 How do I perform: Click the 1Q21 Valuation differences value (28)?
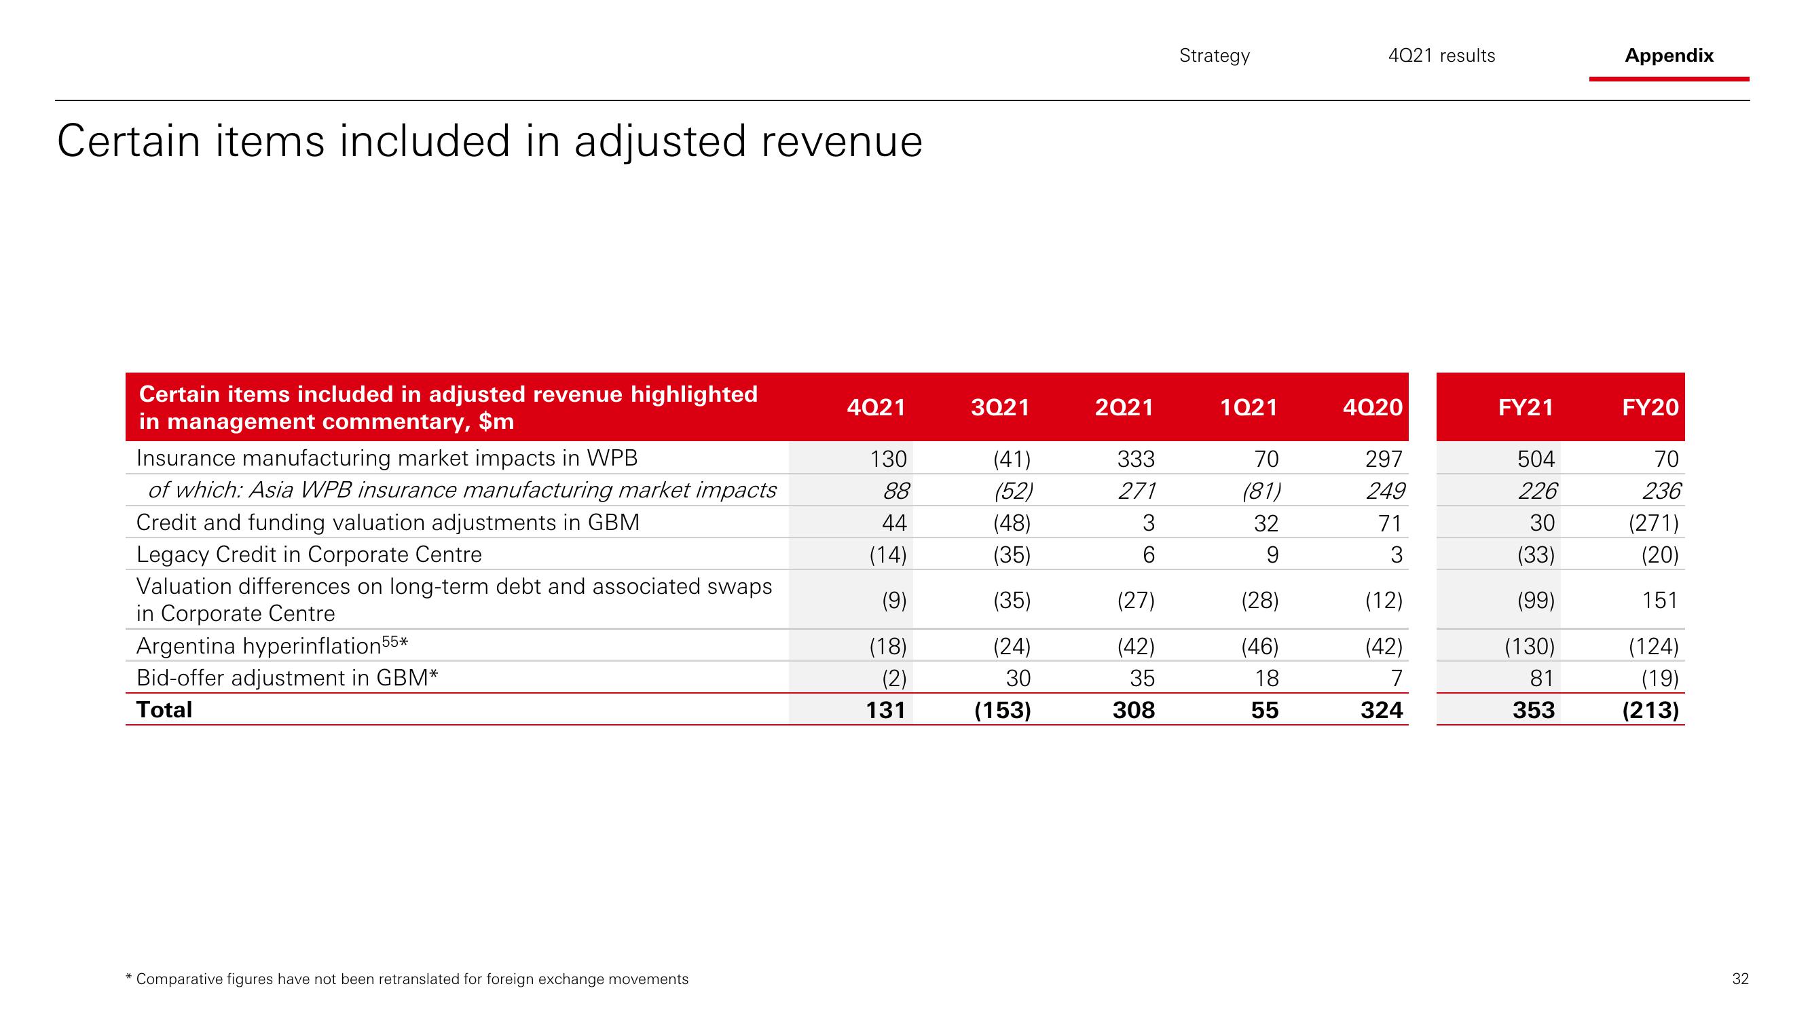1260,600
